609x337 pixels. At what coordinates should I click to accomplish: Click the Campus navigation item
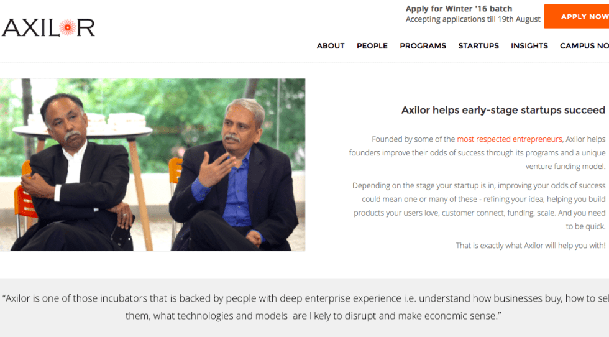[584, 46]
